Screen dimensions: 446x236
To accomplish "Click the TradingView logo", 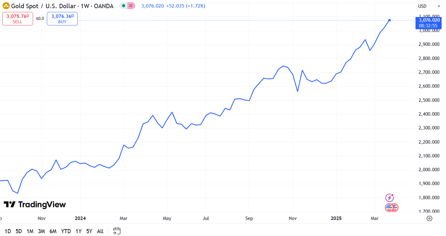I will coord(35,205).
